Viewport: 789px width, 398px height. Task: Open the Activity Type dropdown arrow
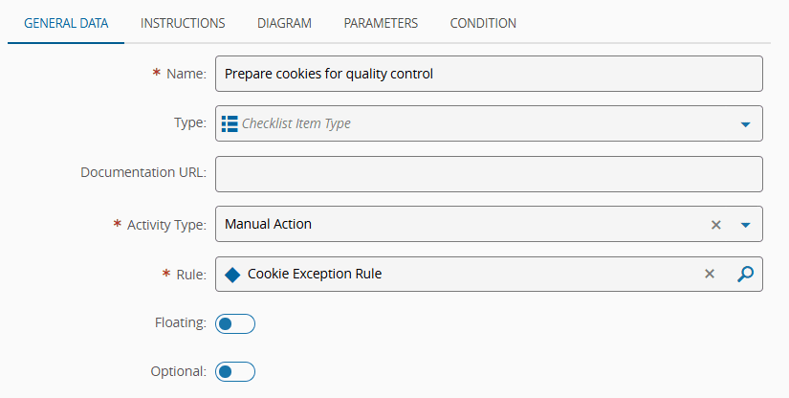click(x=745, y=225)
